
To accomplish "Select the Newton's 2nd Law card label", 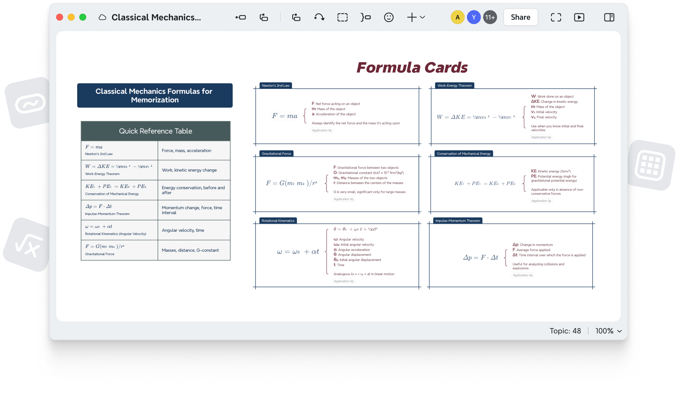I will (275, 85).
